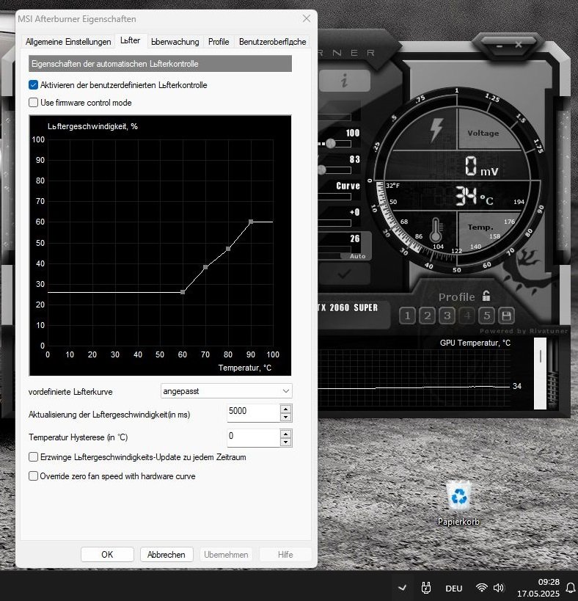Show hidden tray icons chevron
The image size is (578, 601).
tap(402, 588)
